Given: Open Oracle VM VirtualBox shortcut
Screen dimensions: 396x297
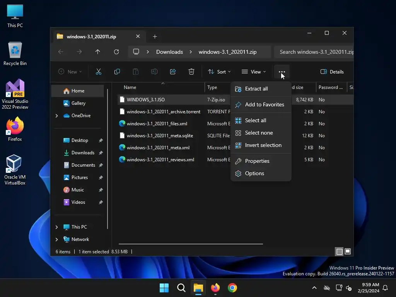Looking at the screenshot, I should coord(15,170).
